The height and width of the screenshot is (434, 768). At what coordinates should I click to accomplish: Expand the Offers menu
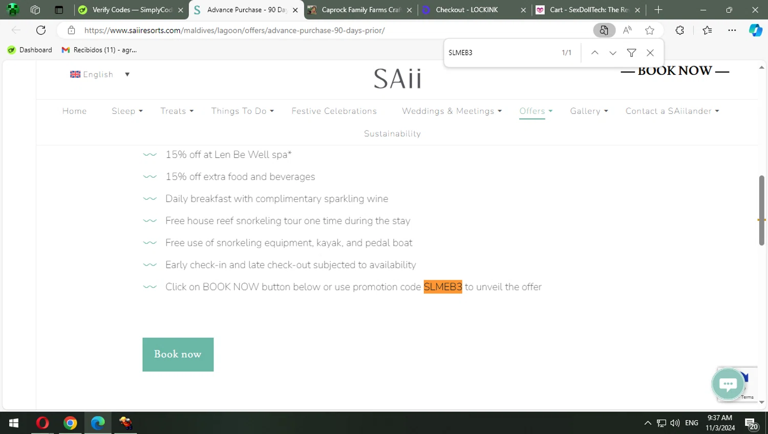click(536, 111)
